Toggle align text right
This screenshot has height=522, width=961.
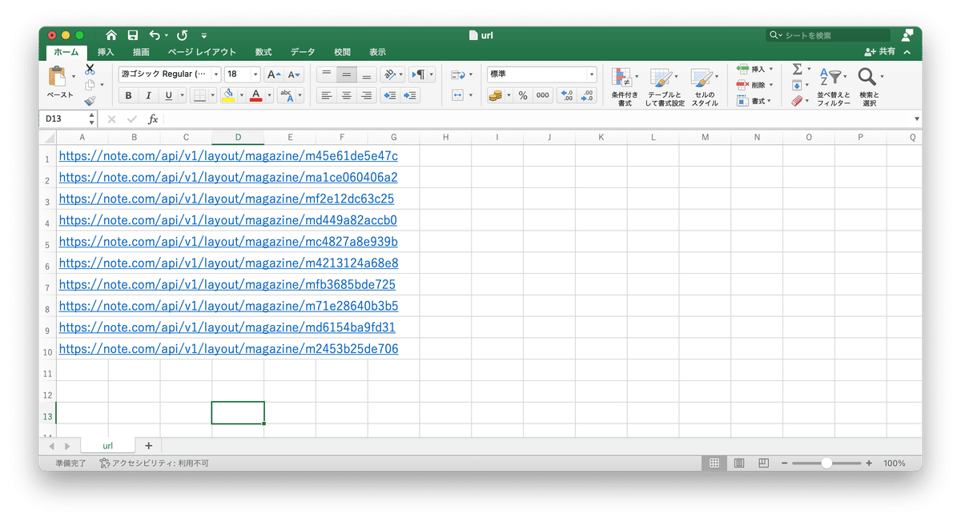tap(366, 95)
